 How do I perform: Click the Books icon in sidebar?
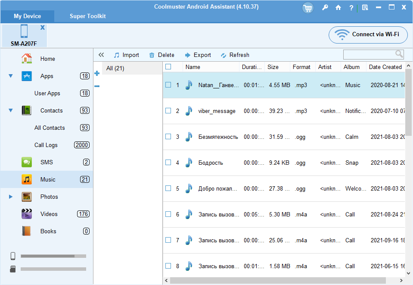[x=26, y=231]
